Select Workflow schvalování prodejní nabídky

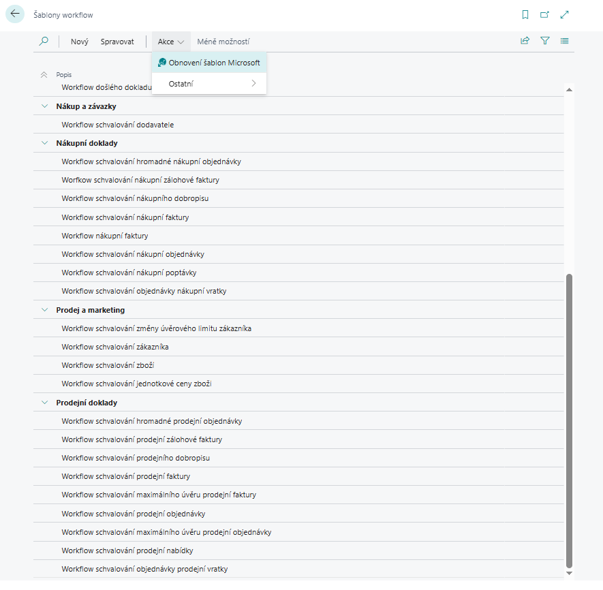298,550
